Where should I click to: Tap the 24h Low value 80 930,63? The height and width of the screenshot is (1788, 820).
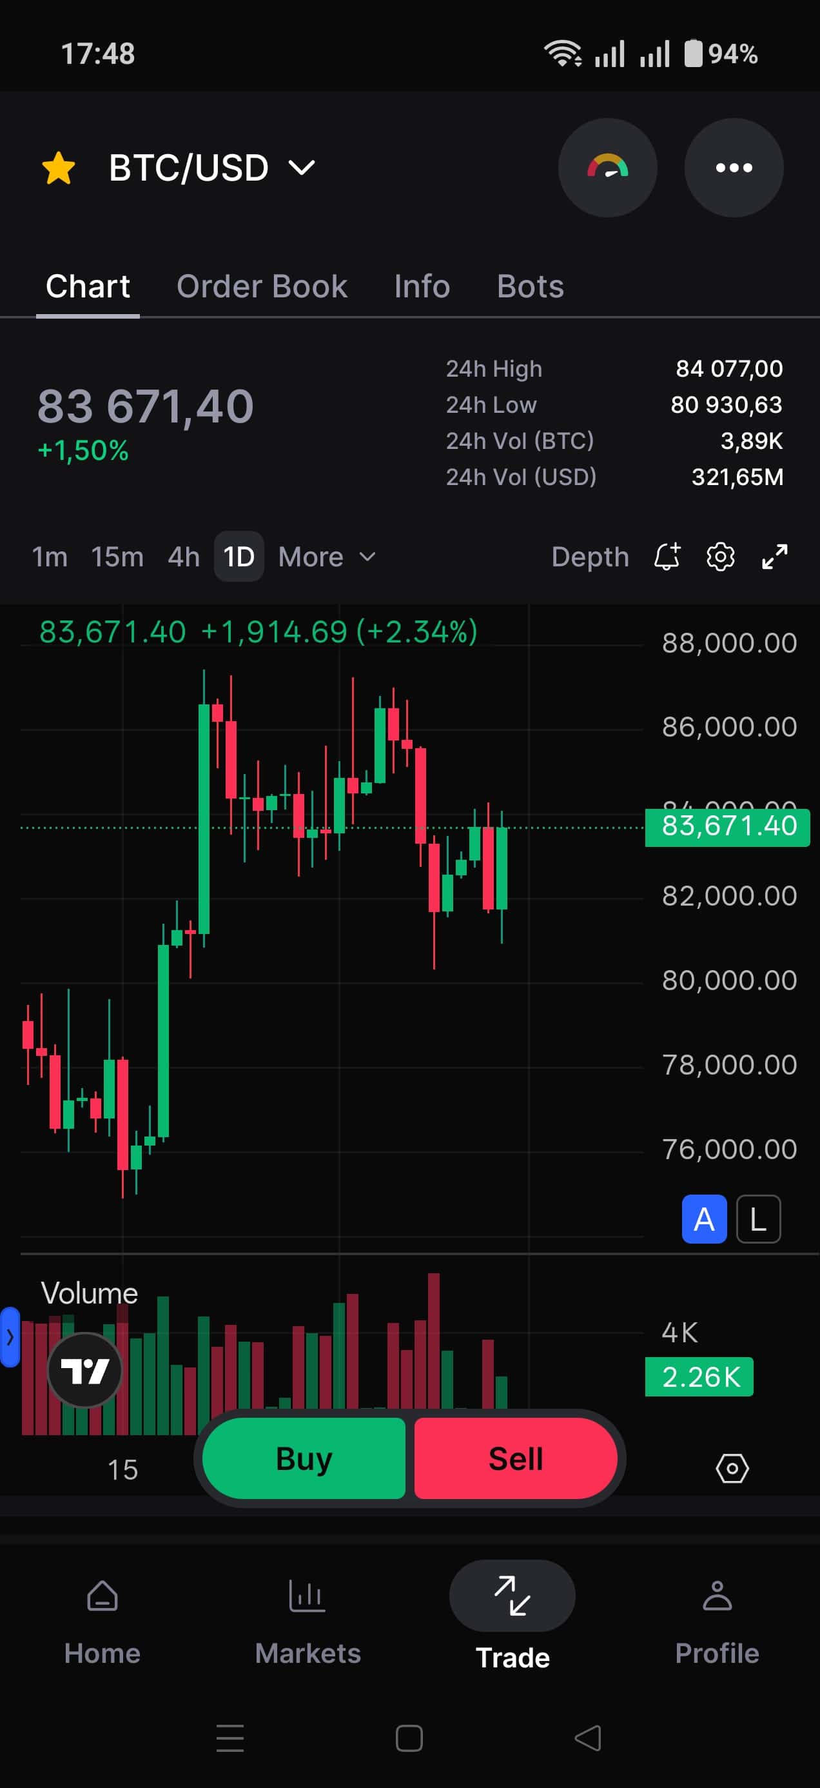click(x=727, y=404)
